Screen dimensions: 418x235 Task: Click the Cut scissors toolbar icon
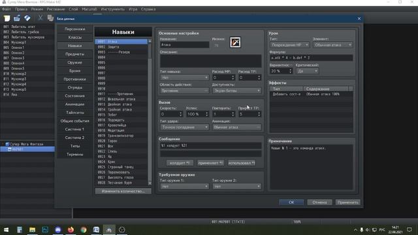[40, 18]
